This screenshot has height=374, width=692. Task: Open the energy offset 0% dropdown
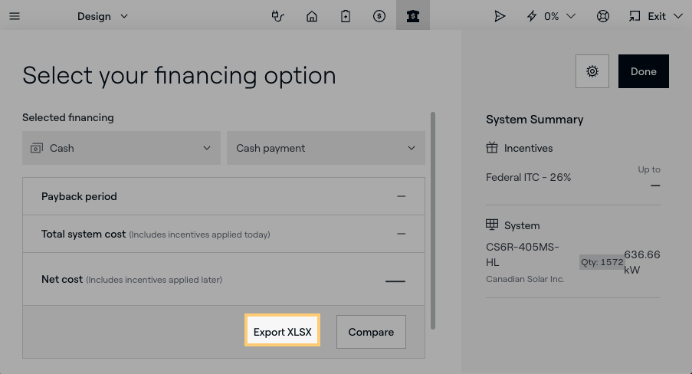tap(551, 16)
